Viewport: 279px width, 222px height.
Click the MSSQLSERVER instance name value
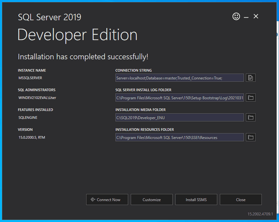(x=30, y=78)
